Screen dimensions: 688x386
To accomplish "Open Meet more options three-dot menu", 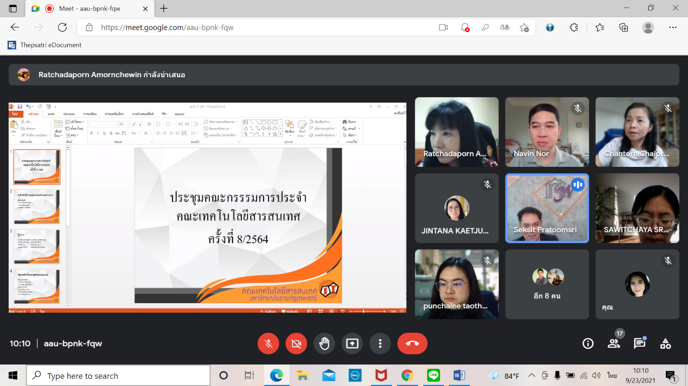I will click(x=380, y=343).
